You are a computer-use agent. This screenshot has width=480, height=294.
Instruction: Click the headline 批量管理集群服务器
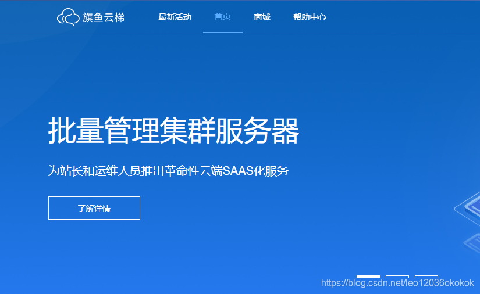[x=173, y=131]
